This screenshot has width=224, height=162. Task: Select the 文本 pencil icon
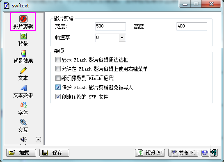point(23,71)
